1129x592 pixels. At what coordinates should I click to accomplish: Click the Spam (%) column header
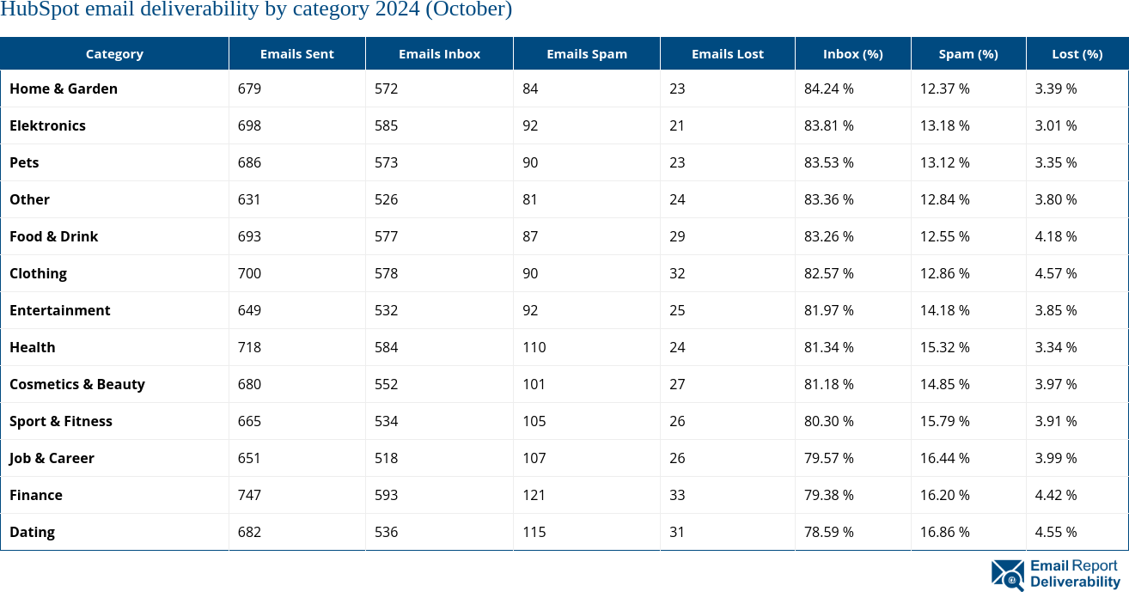968,53
